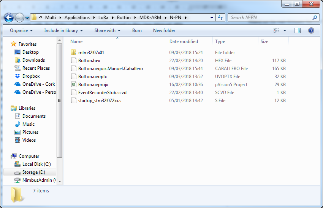Viewport: 323px width, 208px height.
Task: Refresh the N-PN folder view
Action: 220,18
